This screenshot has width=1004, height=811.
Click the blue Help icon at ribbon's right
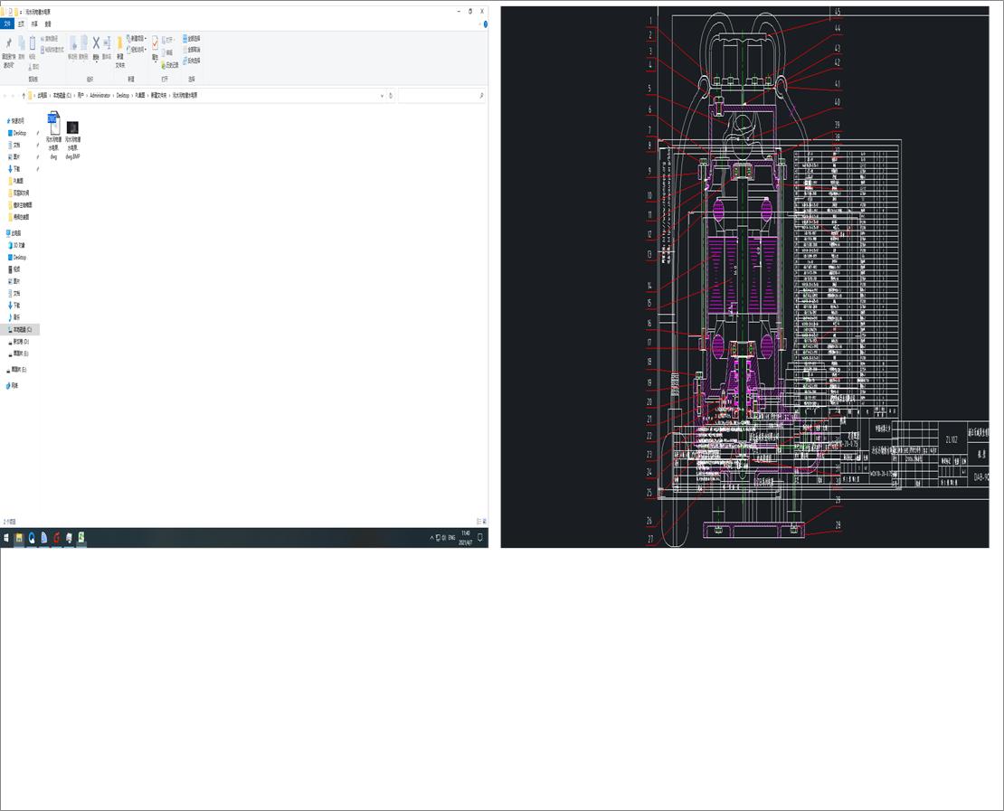486,24
